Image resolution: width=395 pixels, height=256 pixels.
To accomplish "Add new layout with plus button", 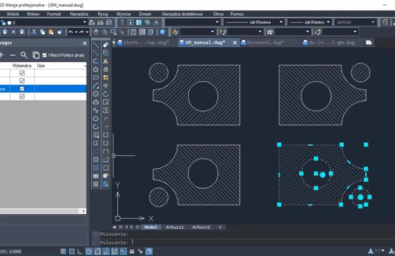I will click(220, 227).
